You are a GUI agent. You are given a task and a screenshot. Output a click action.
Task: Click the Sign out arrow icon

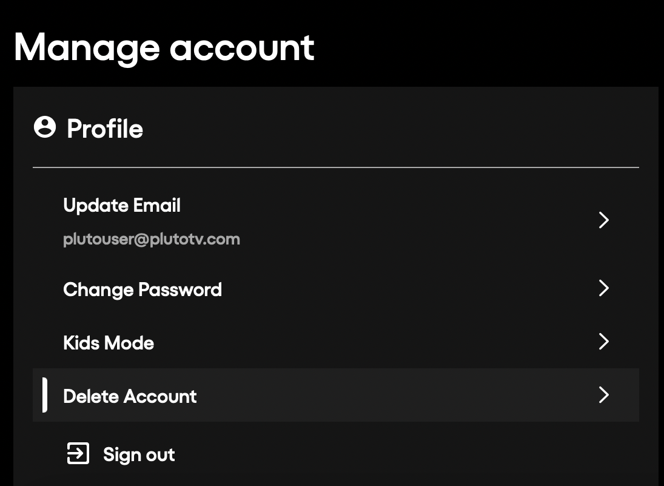pyautogui.click(x=78, y=454)
